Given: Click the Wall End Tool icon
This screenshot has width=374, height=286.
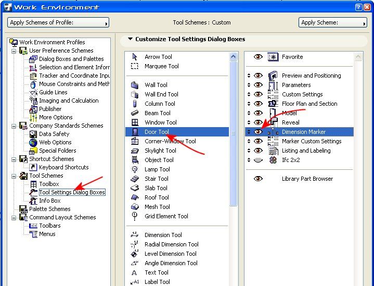Looking at the screenshot, I should click(135, 94).
